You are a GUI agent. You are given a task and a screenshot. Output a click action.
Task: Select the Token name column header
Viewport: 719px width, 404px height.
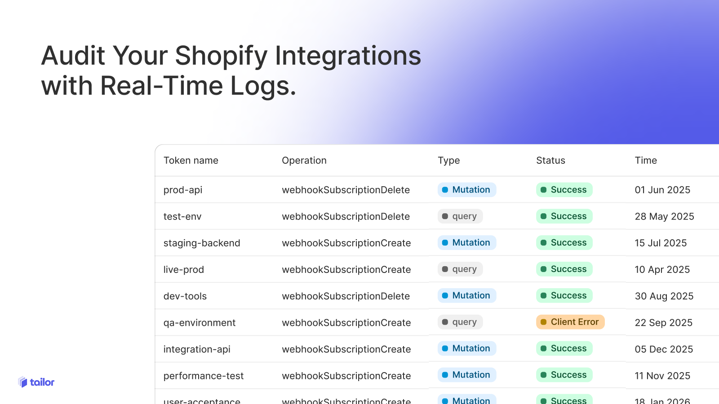pyautogui.click(x=191, y=160)
